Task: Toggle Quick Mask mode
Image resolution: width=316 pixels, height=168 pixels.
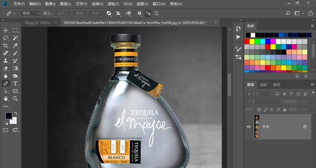Action: click(x=5, y=130)
